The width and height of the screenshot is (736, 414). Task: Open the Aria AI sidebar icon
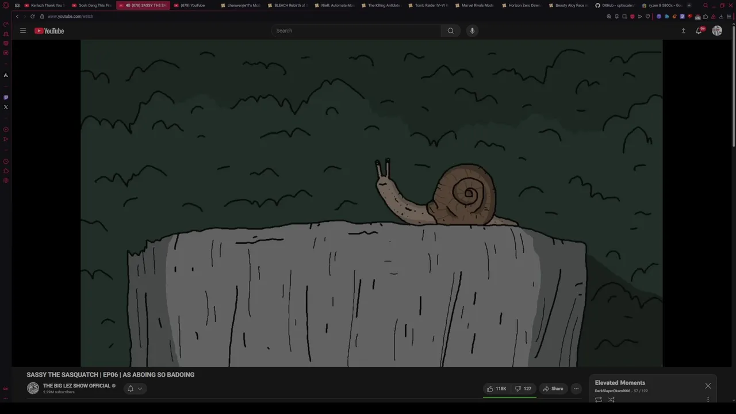(6, 75)
